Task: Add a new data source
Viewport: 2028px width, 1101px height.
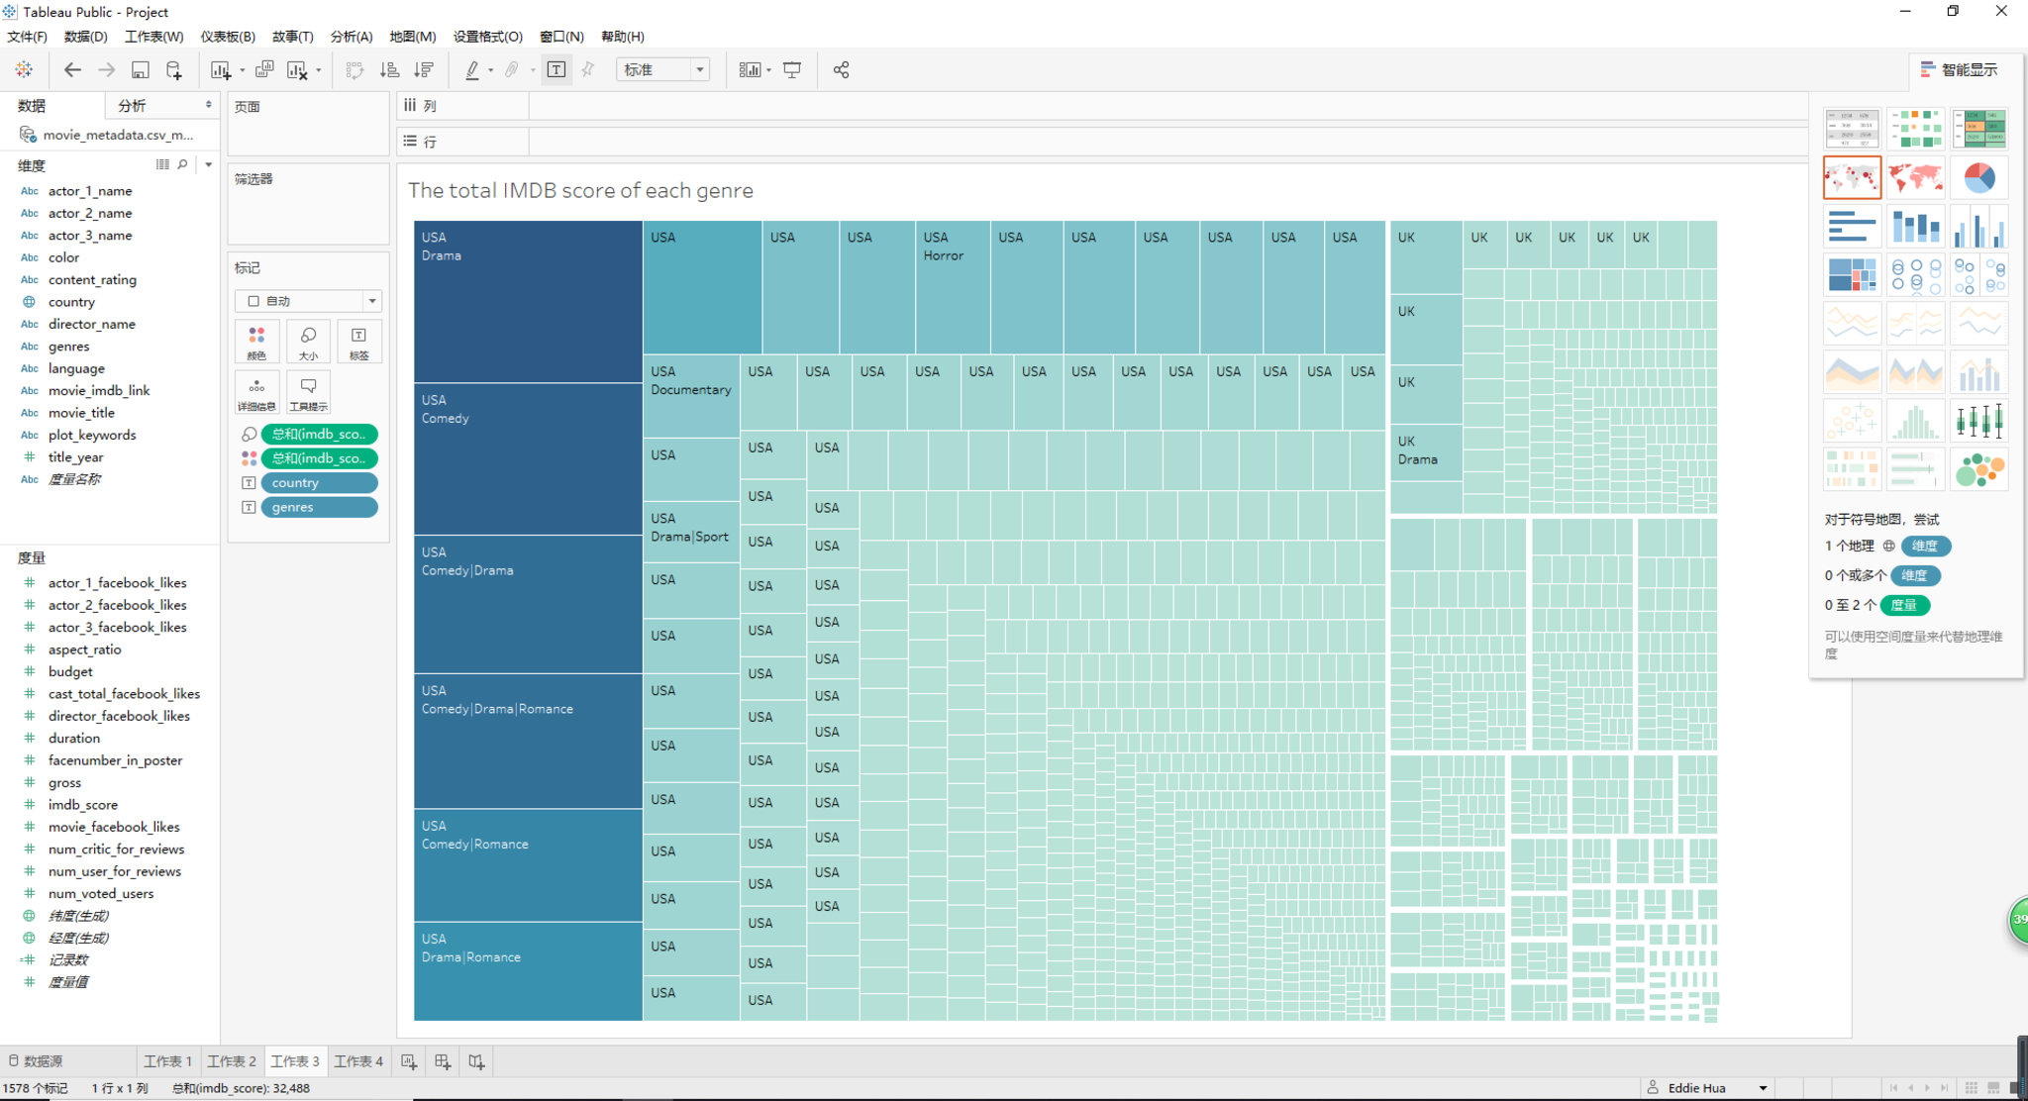Action: point(174,69)
